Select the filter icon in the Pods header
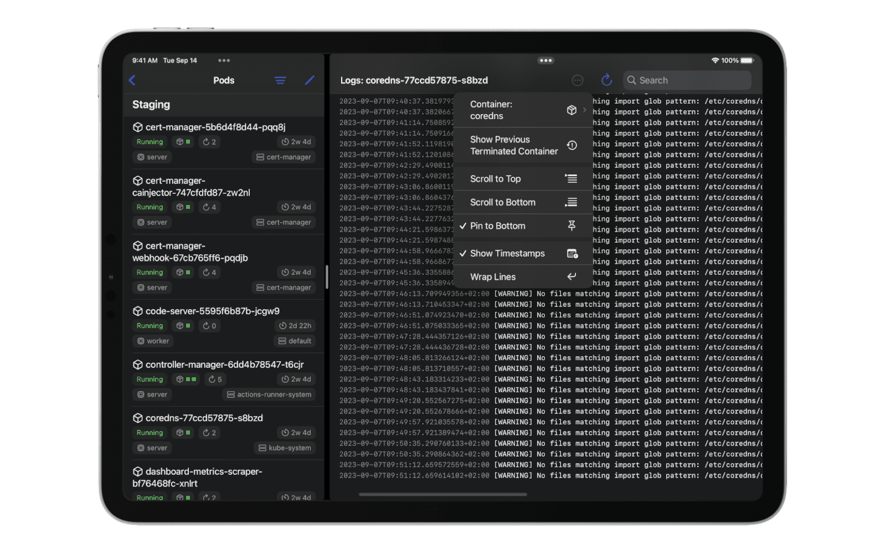 (280, 80)
